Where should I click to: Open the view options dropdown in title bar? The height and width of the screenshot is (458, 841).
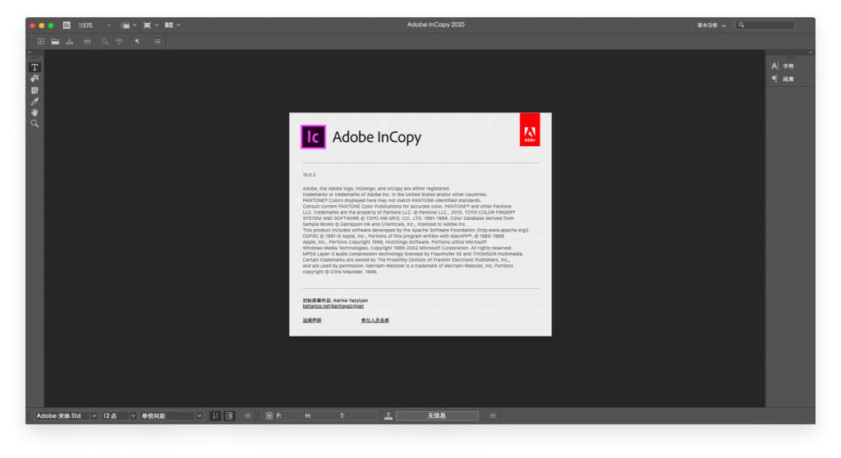point(129,25)
